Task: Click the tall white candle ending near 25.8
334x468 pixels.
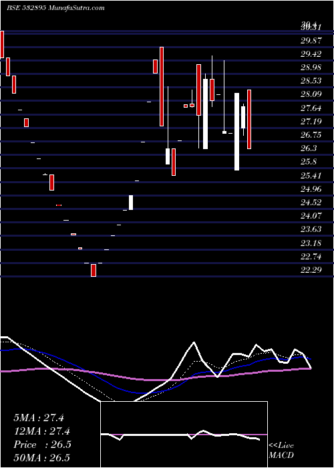Action: coord(236,132)
